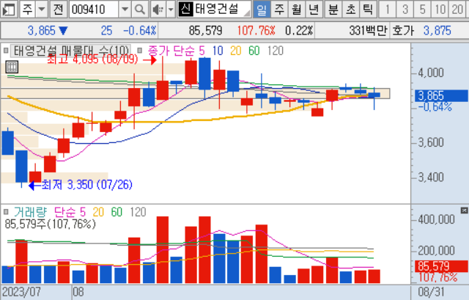Switch to 틱 tick chart period
Viewport: 469px width, 300px height.
click(368, 10)
